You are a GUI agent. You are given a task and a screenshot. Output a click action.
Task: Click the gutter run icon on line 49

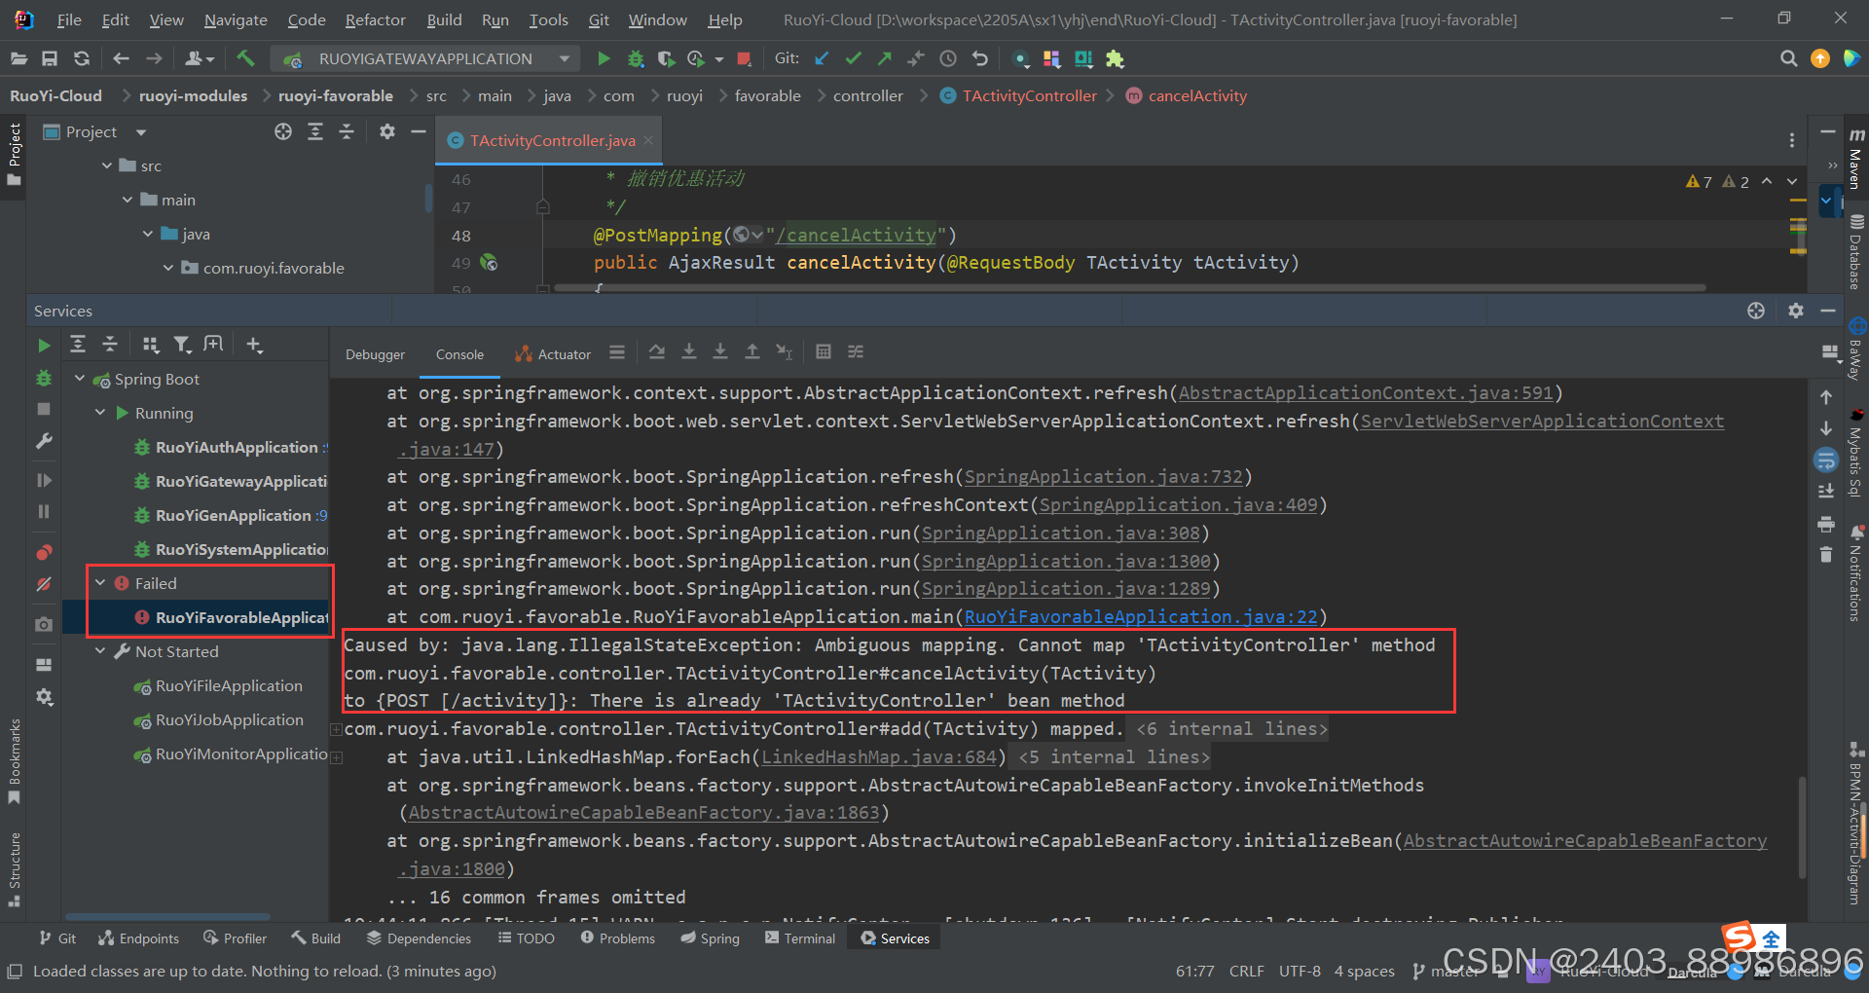(490, 263)
